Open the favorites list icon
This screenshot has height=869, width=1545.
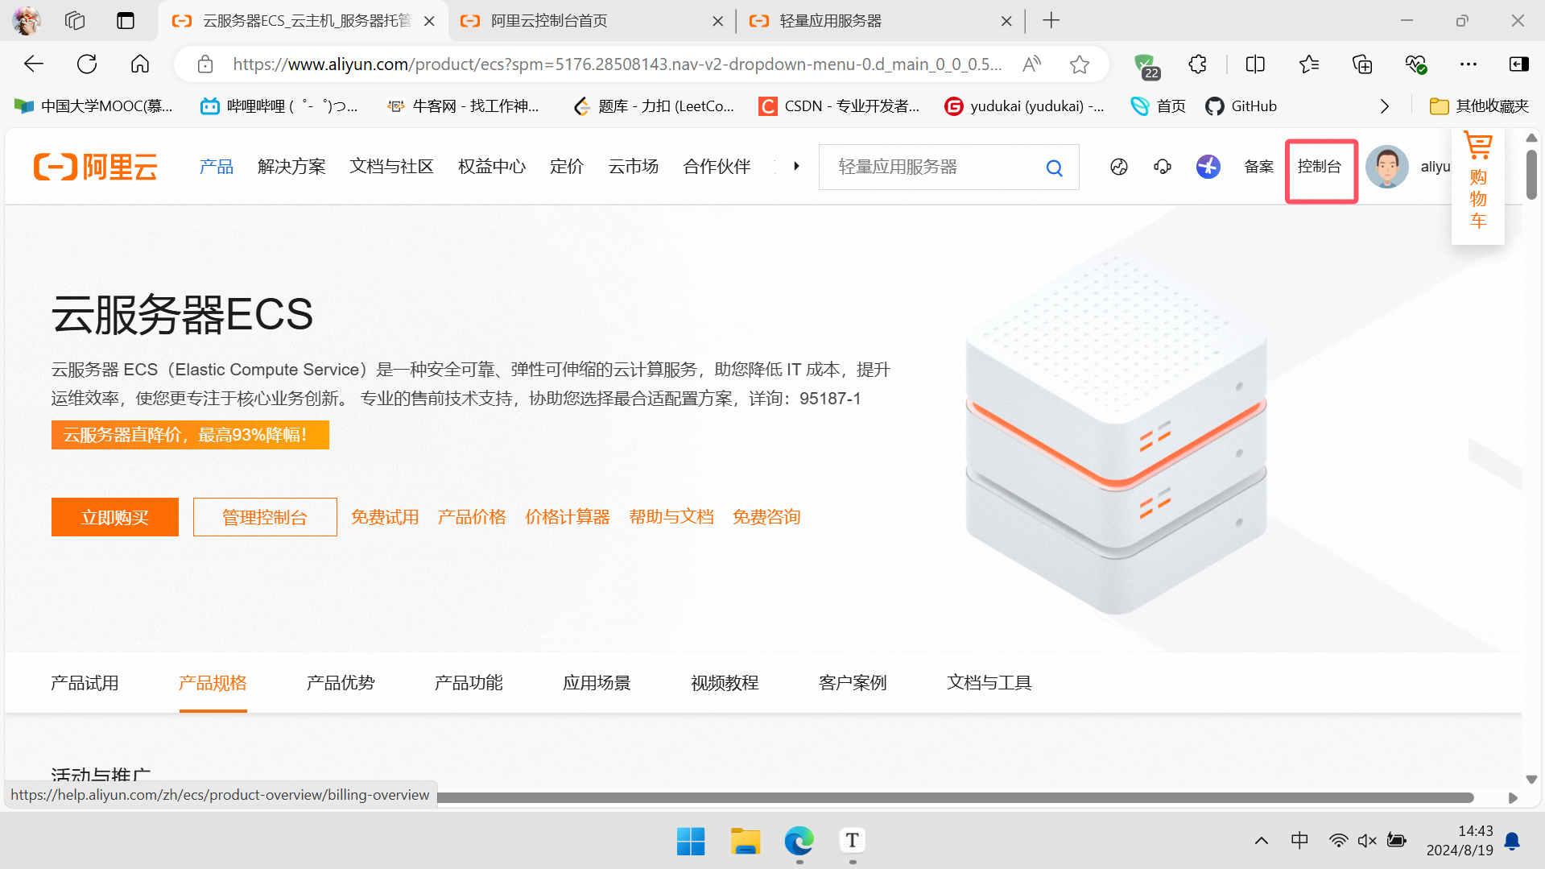click(1309, 64)
